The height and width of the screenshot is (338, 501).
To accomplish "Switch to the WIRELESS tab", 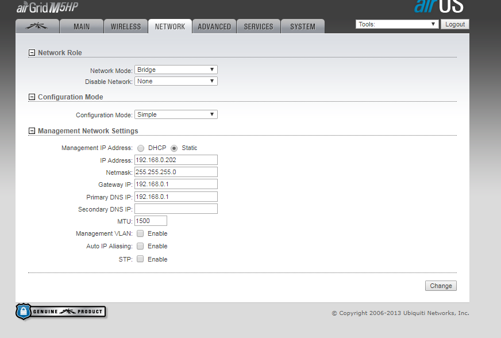I will (x=126, y=26).
